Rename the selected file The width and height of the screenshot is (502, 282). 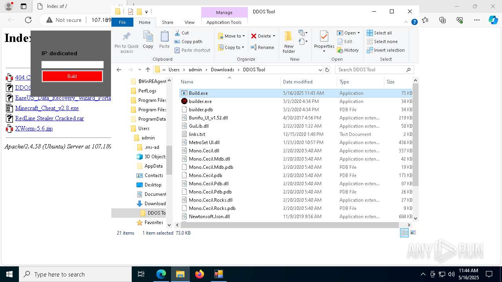click(262, 47)
